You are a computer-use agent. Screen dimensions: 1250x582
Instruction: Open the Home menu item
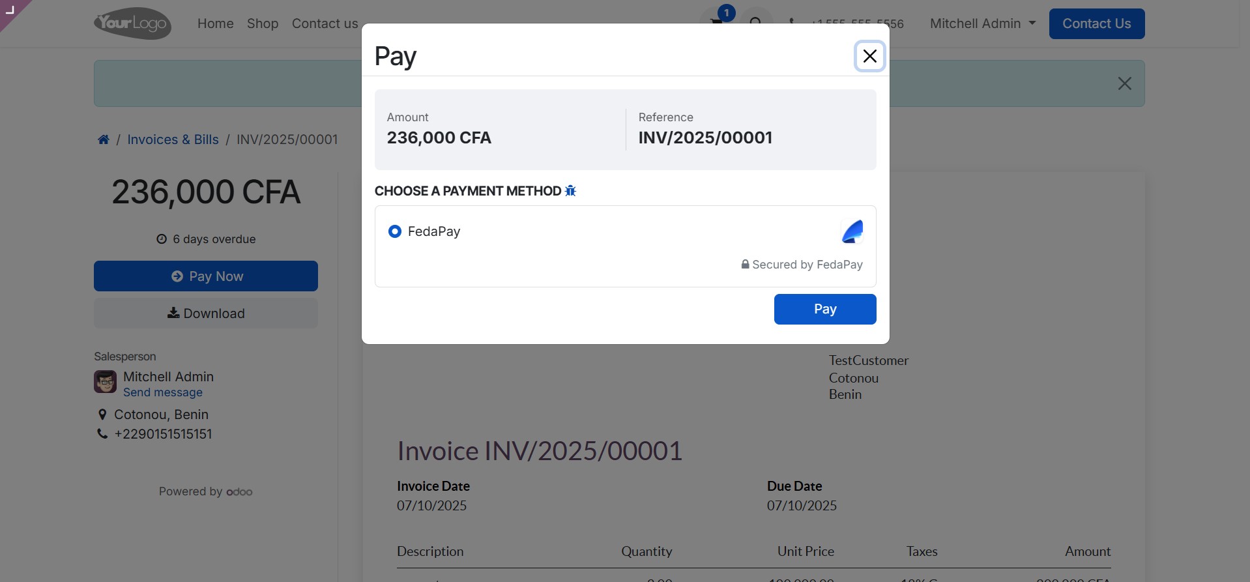[x=215, y=23]
